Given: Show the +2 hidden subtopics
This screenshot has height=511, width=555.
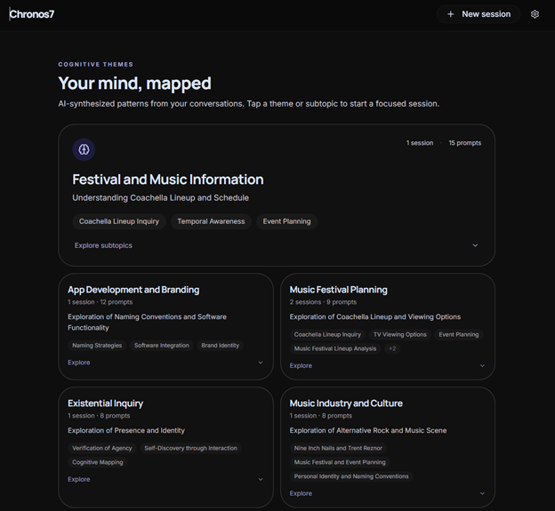Looking at the screenshot, I should 392,348.
